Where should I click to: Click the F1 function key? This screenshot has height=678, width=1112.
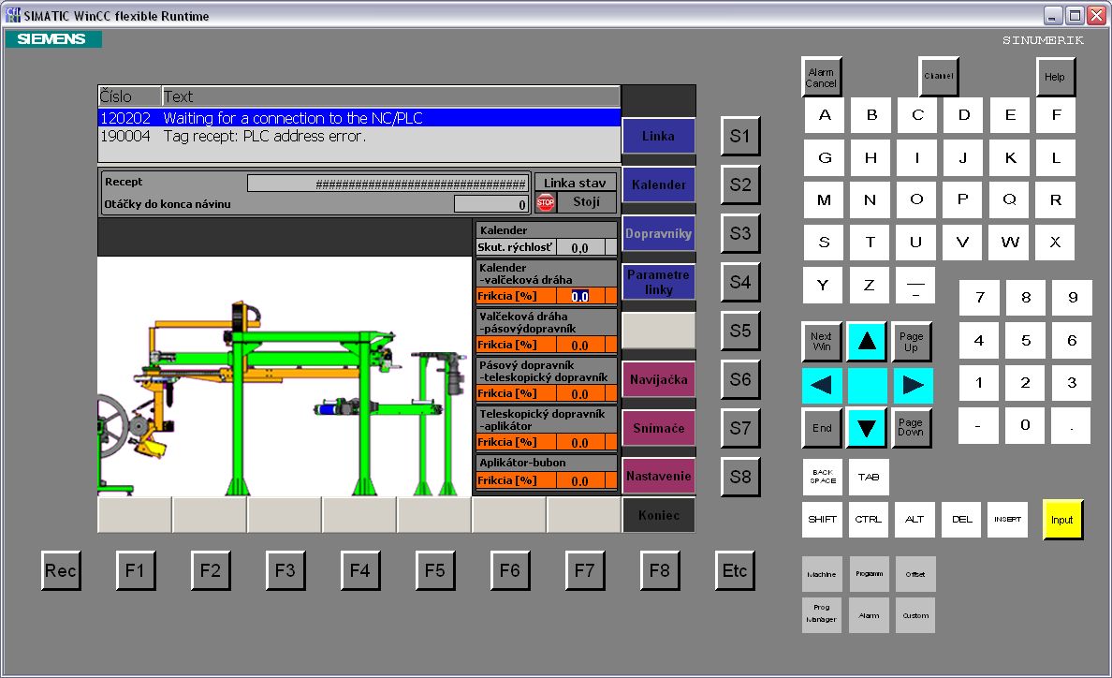click(136, 570)
